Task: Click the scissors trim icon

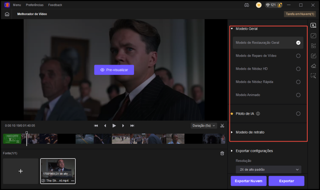Action: 222,126
